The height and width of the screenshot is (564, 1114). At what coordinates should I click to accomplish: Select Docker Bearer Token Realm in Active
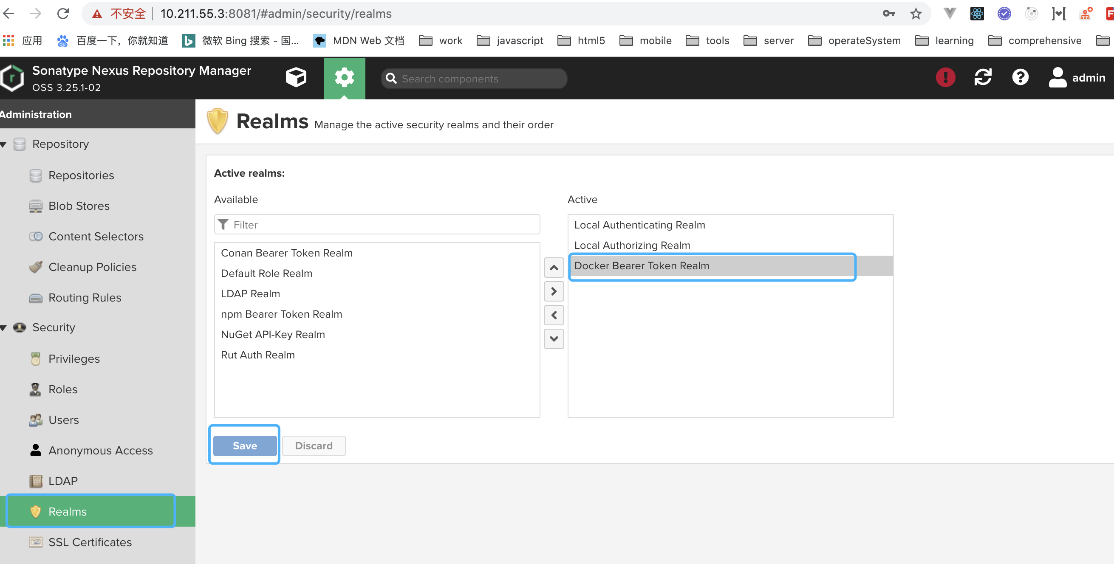point(730,266)
